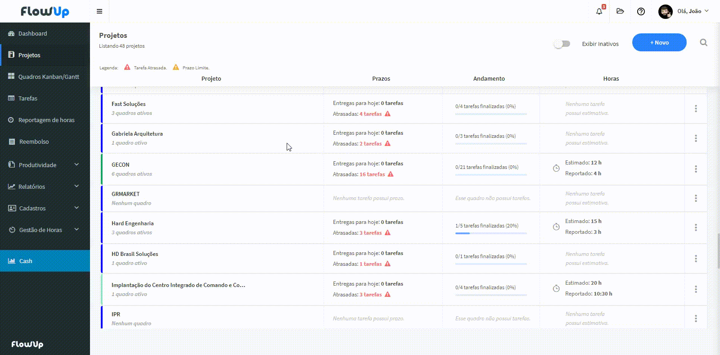Toggle the hamburger sidebar menu
The image size is (720, 355).
click(x=99, y=11)
